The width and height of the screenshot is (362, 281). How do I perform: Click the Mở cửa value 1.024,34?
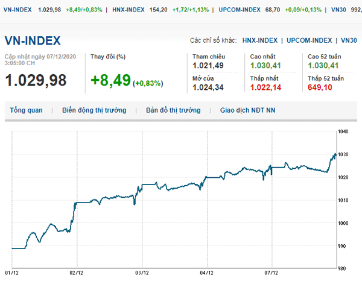click(x=208, y=87)
